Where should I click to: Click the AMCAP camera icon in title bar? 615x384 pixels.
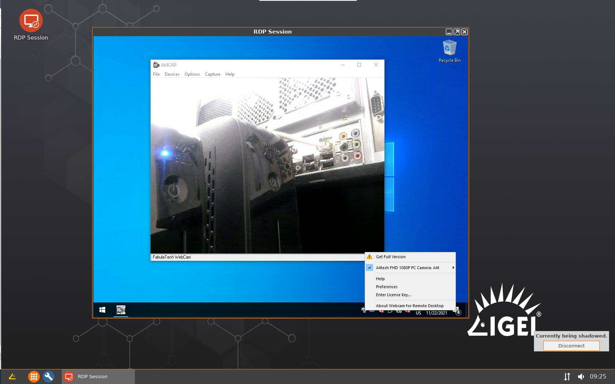156,65
